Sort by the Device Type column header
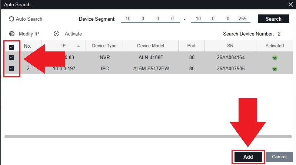Screen dimensions: 296x165 point(104,46)
